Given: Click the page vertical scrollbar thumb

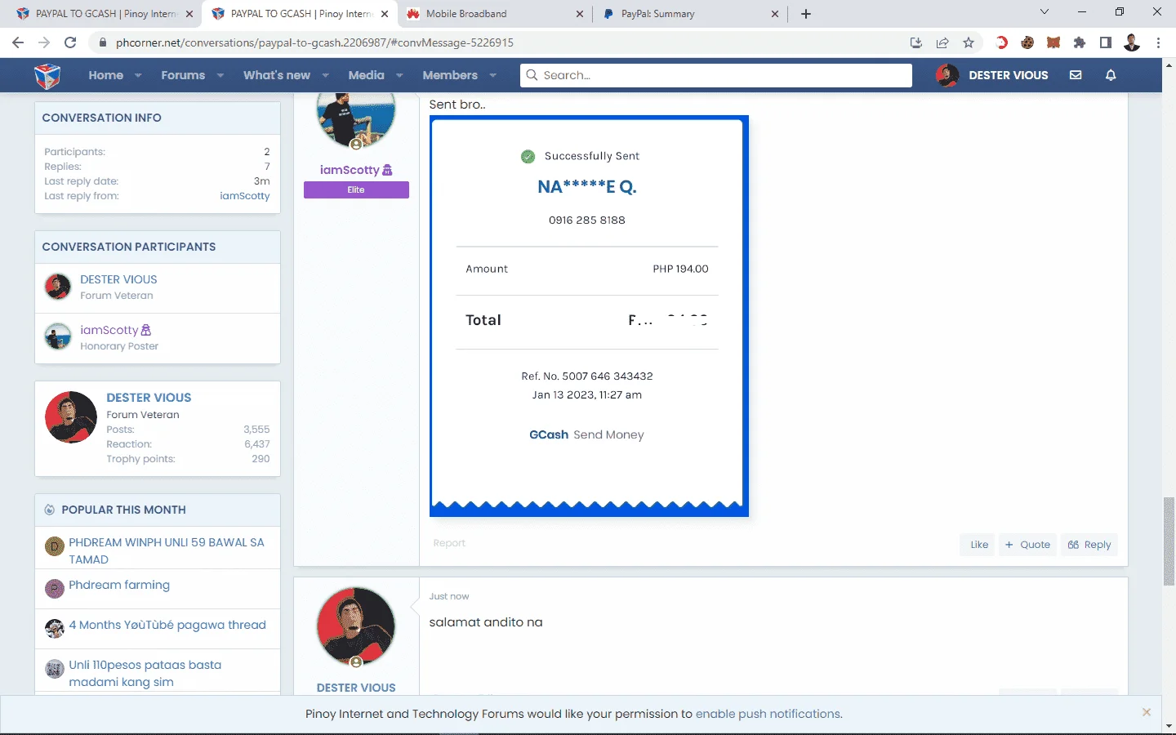Looking at the screenshot, I should [1169, 541].
